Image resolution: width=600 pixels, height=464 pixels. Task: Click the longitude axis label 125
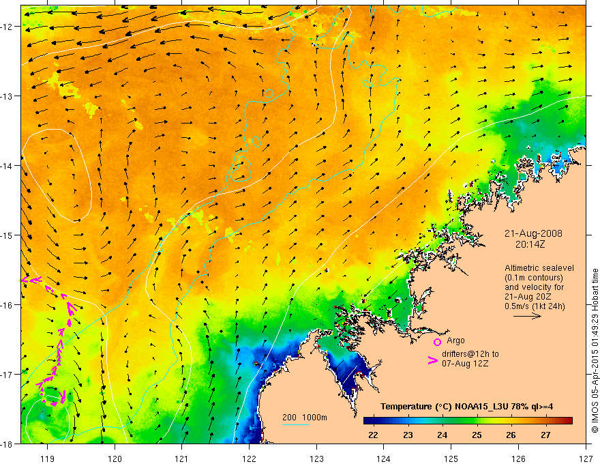tap(451, 459)
